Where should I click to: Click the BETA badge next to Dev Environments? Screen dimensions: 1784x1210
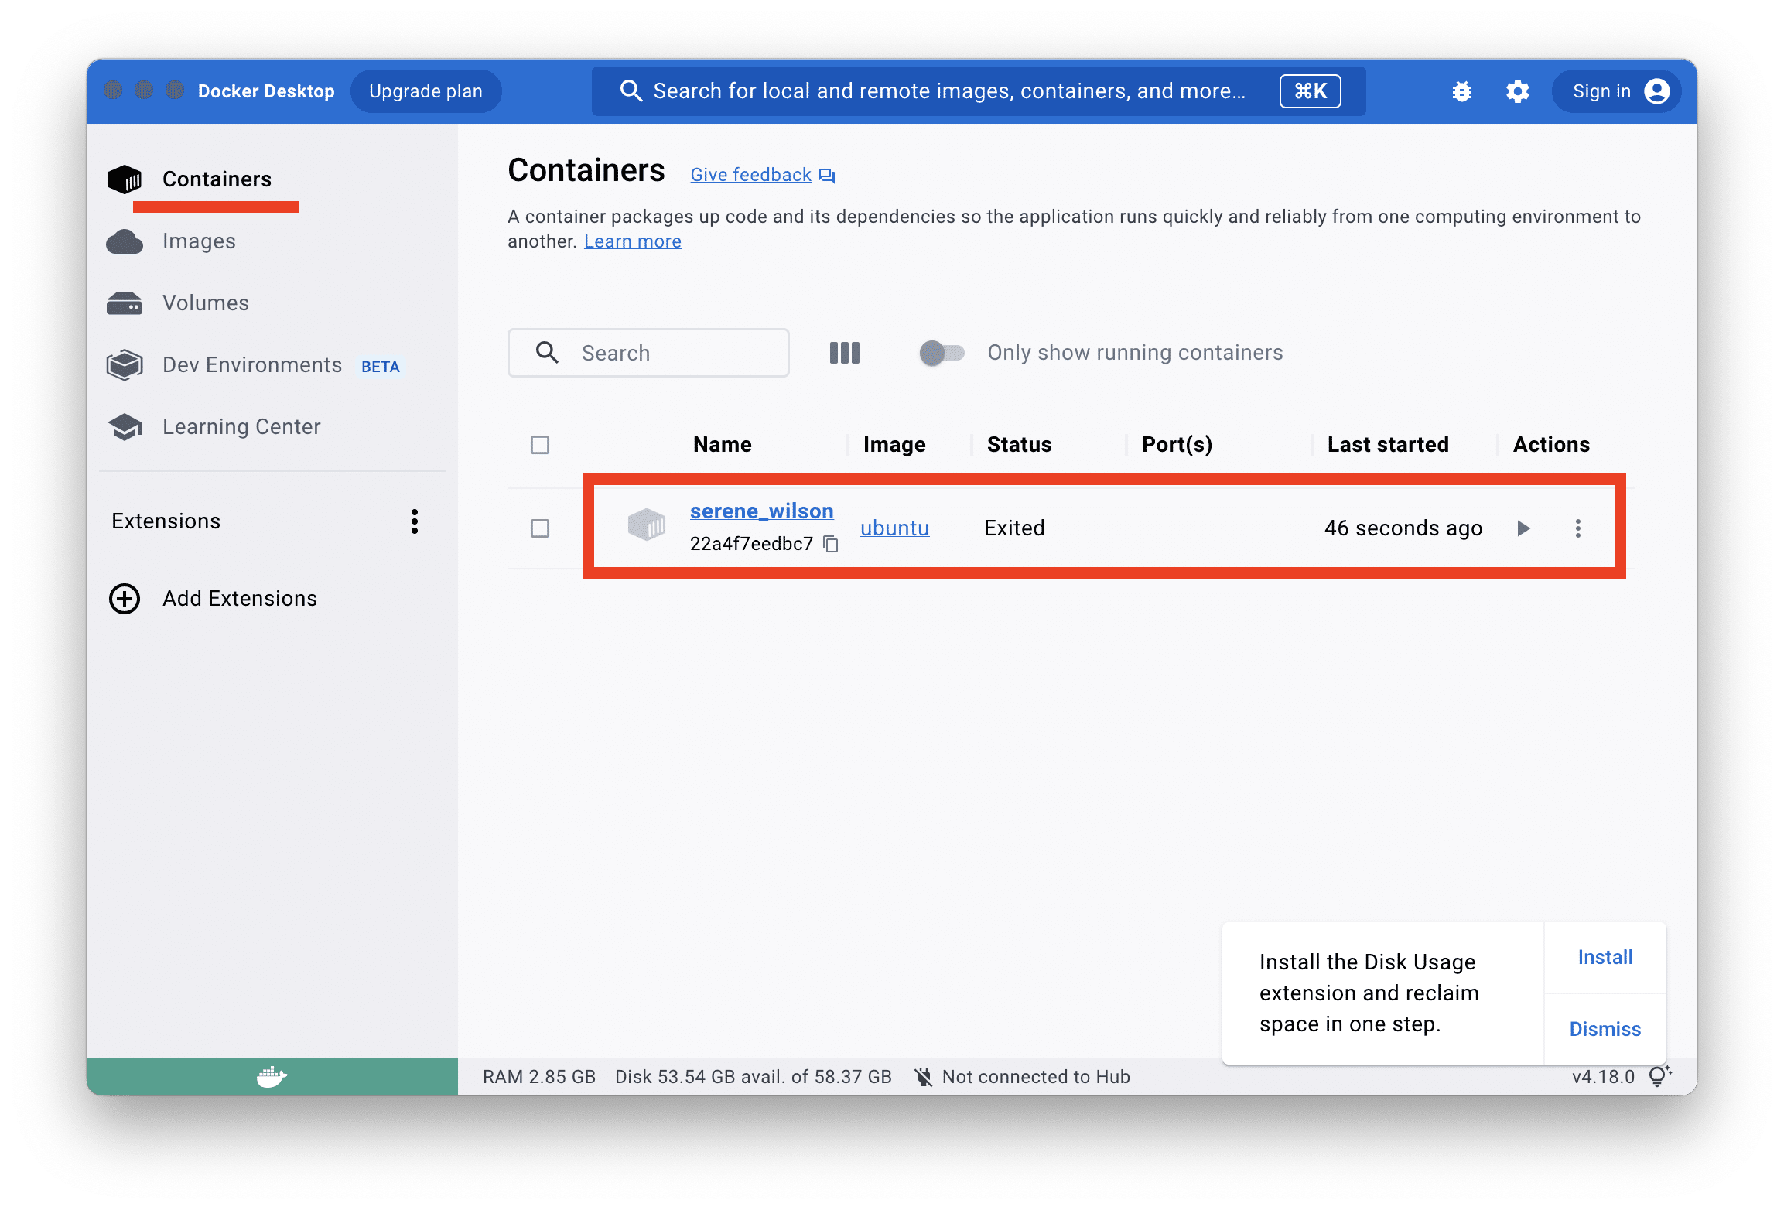(x=381, y=367)
